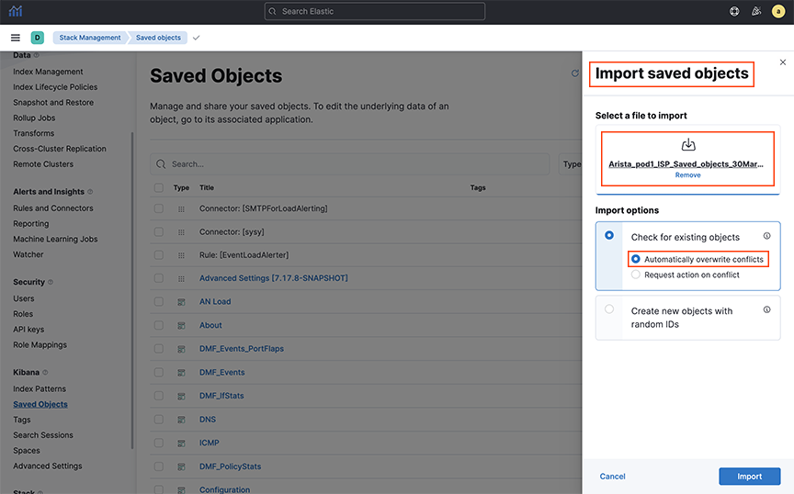The width and height of the screenshot is (794, 494).
Task: Click the type icon of ICMP row
Action: tap(181, 443)
